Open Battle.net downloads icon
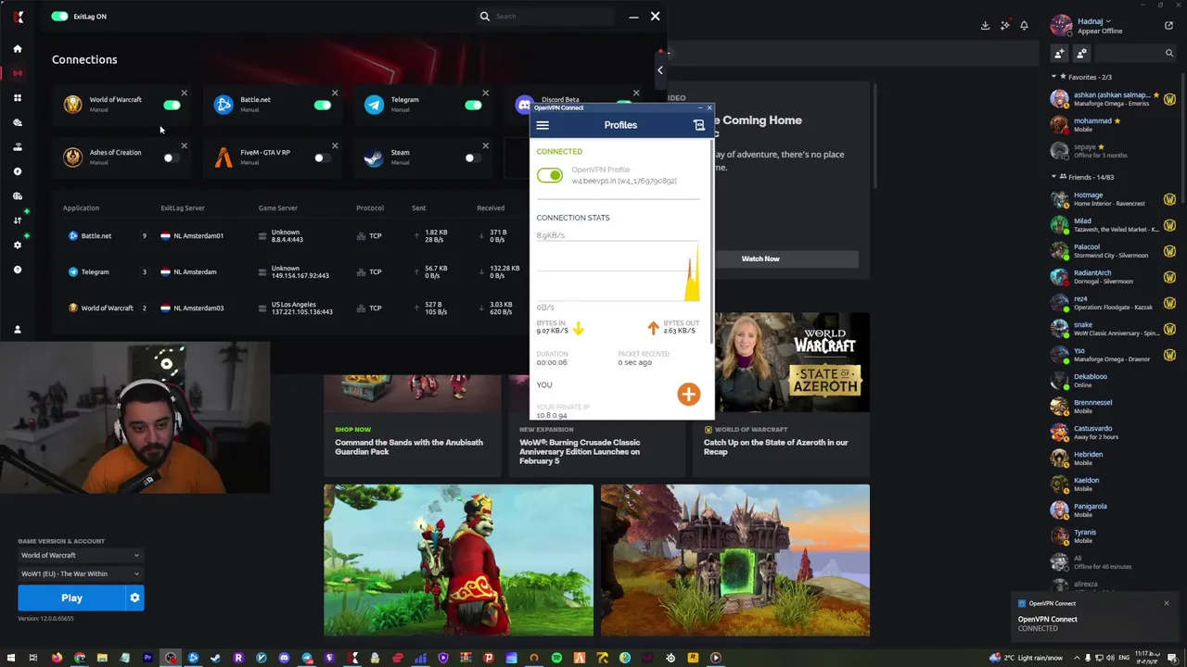The height and width of the screenshot is (667, 1187). tap(985, 26)
